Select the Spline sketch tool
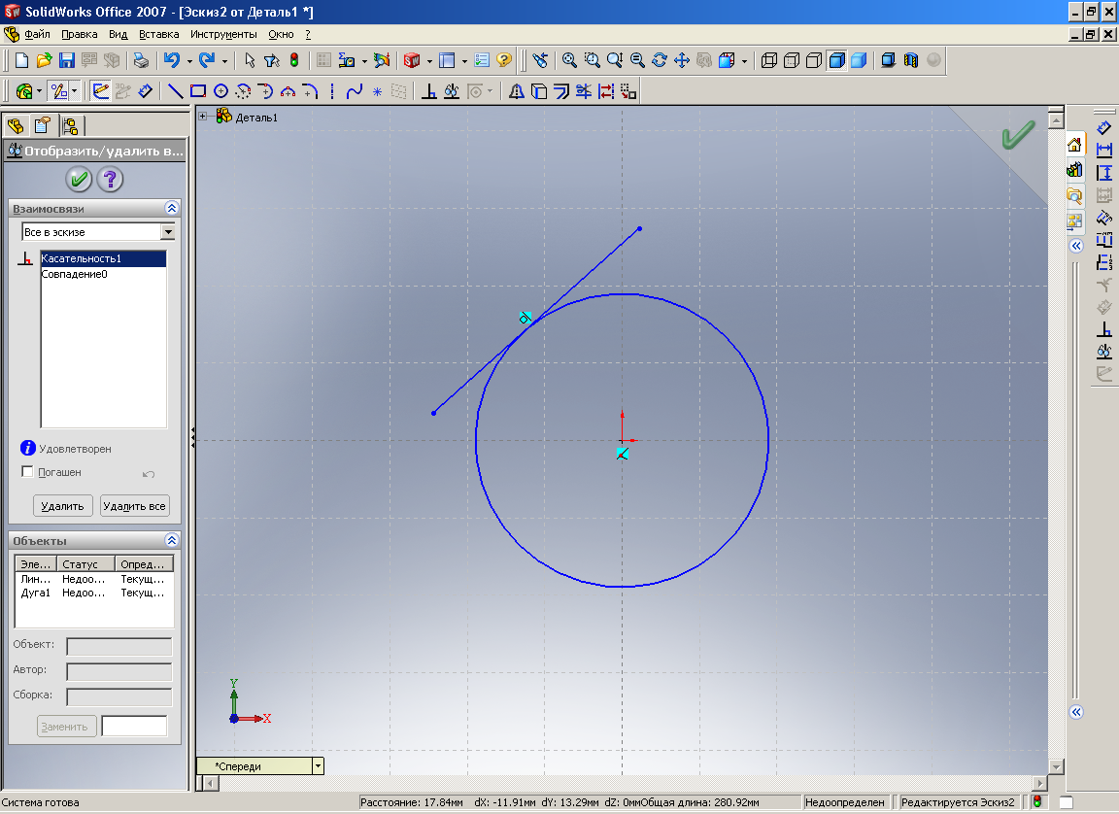 355,91
